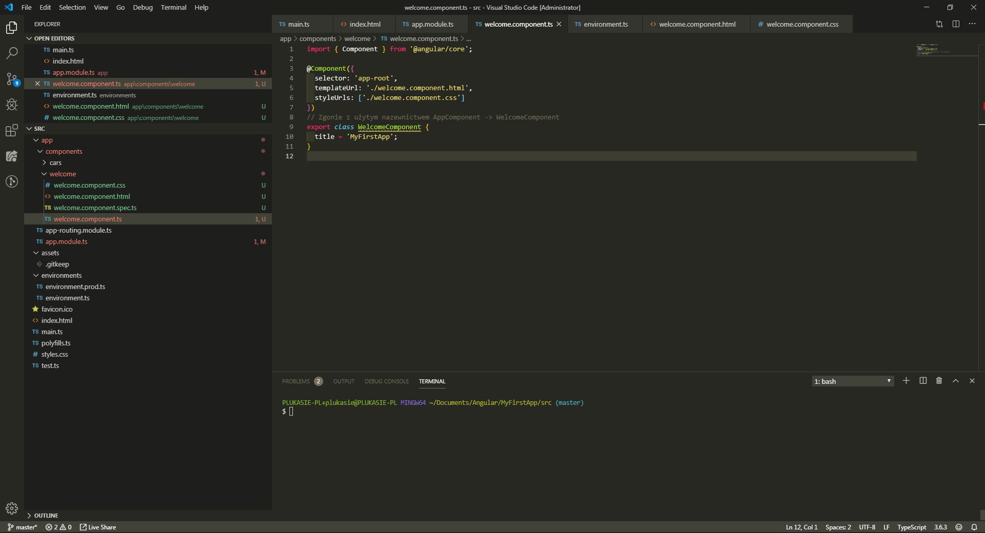Show the Problems panel tab
Viewport: 985px width, 533px height.
(x=302, y=381)
